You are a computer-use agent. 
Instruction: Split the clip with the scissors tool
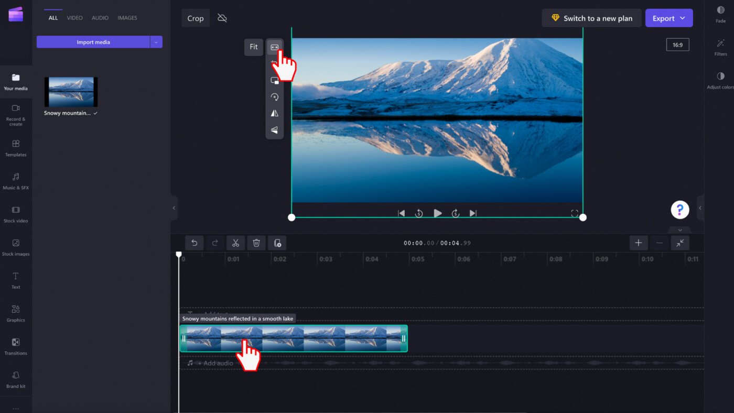click(235, 243)
